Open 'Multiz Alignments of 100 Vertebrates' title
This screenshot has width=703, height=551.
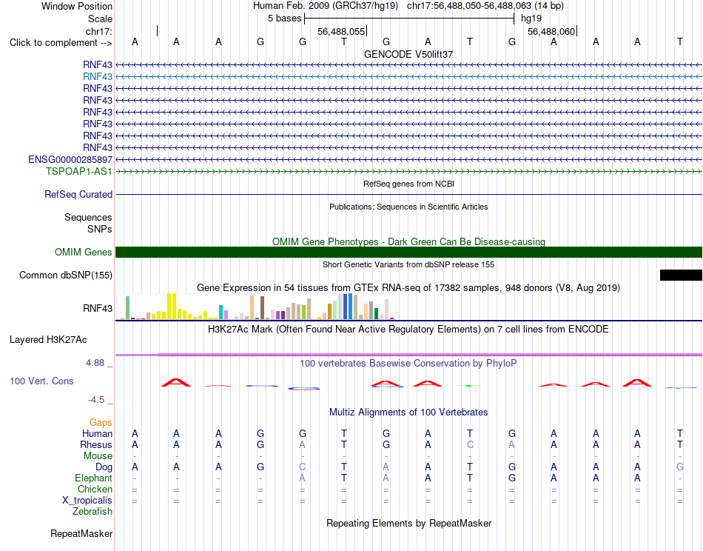[408, 412]
